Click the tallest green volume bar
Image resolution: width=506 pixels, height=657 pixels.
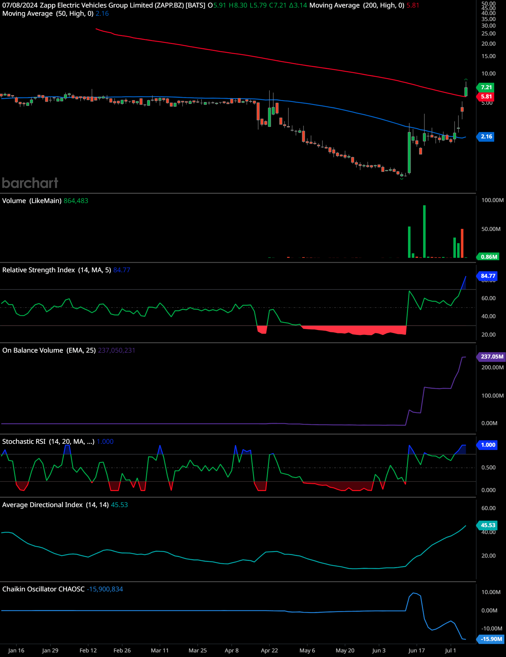pos(424,232)
